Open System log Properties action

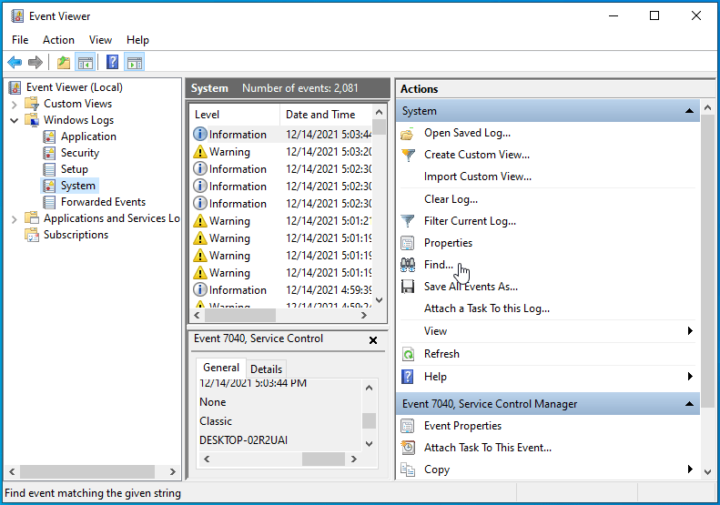coord(448,243)
